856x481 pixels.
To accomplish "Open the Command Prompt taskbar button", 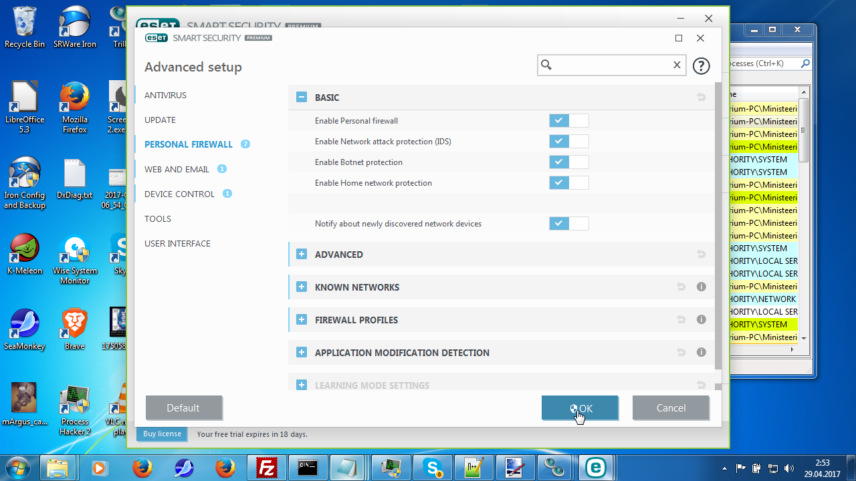I will coord(308,468).
